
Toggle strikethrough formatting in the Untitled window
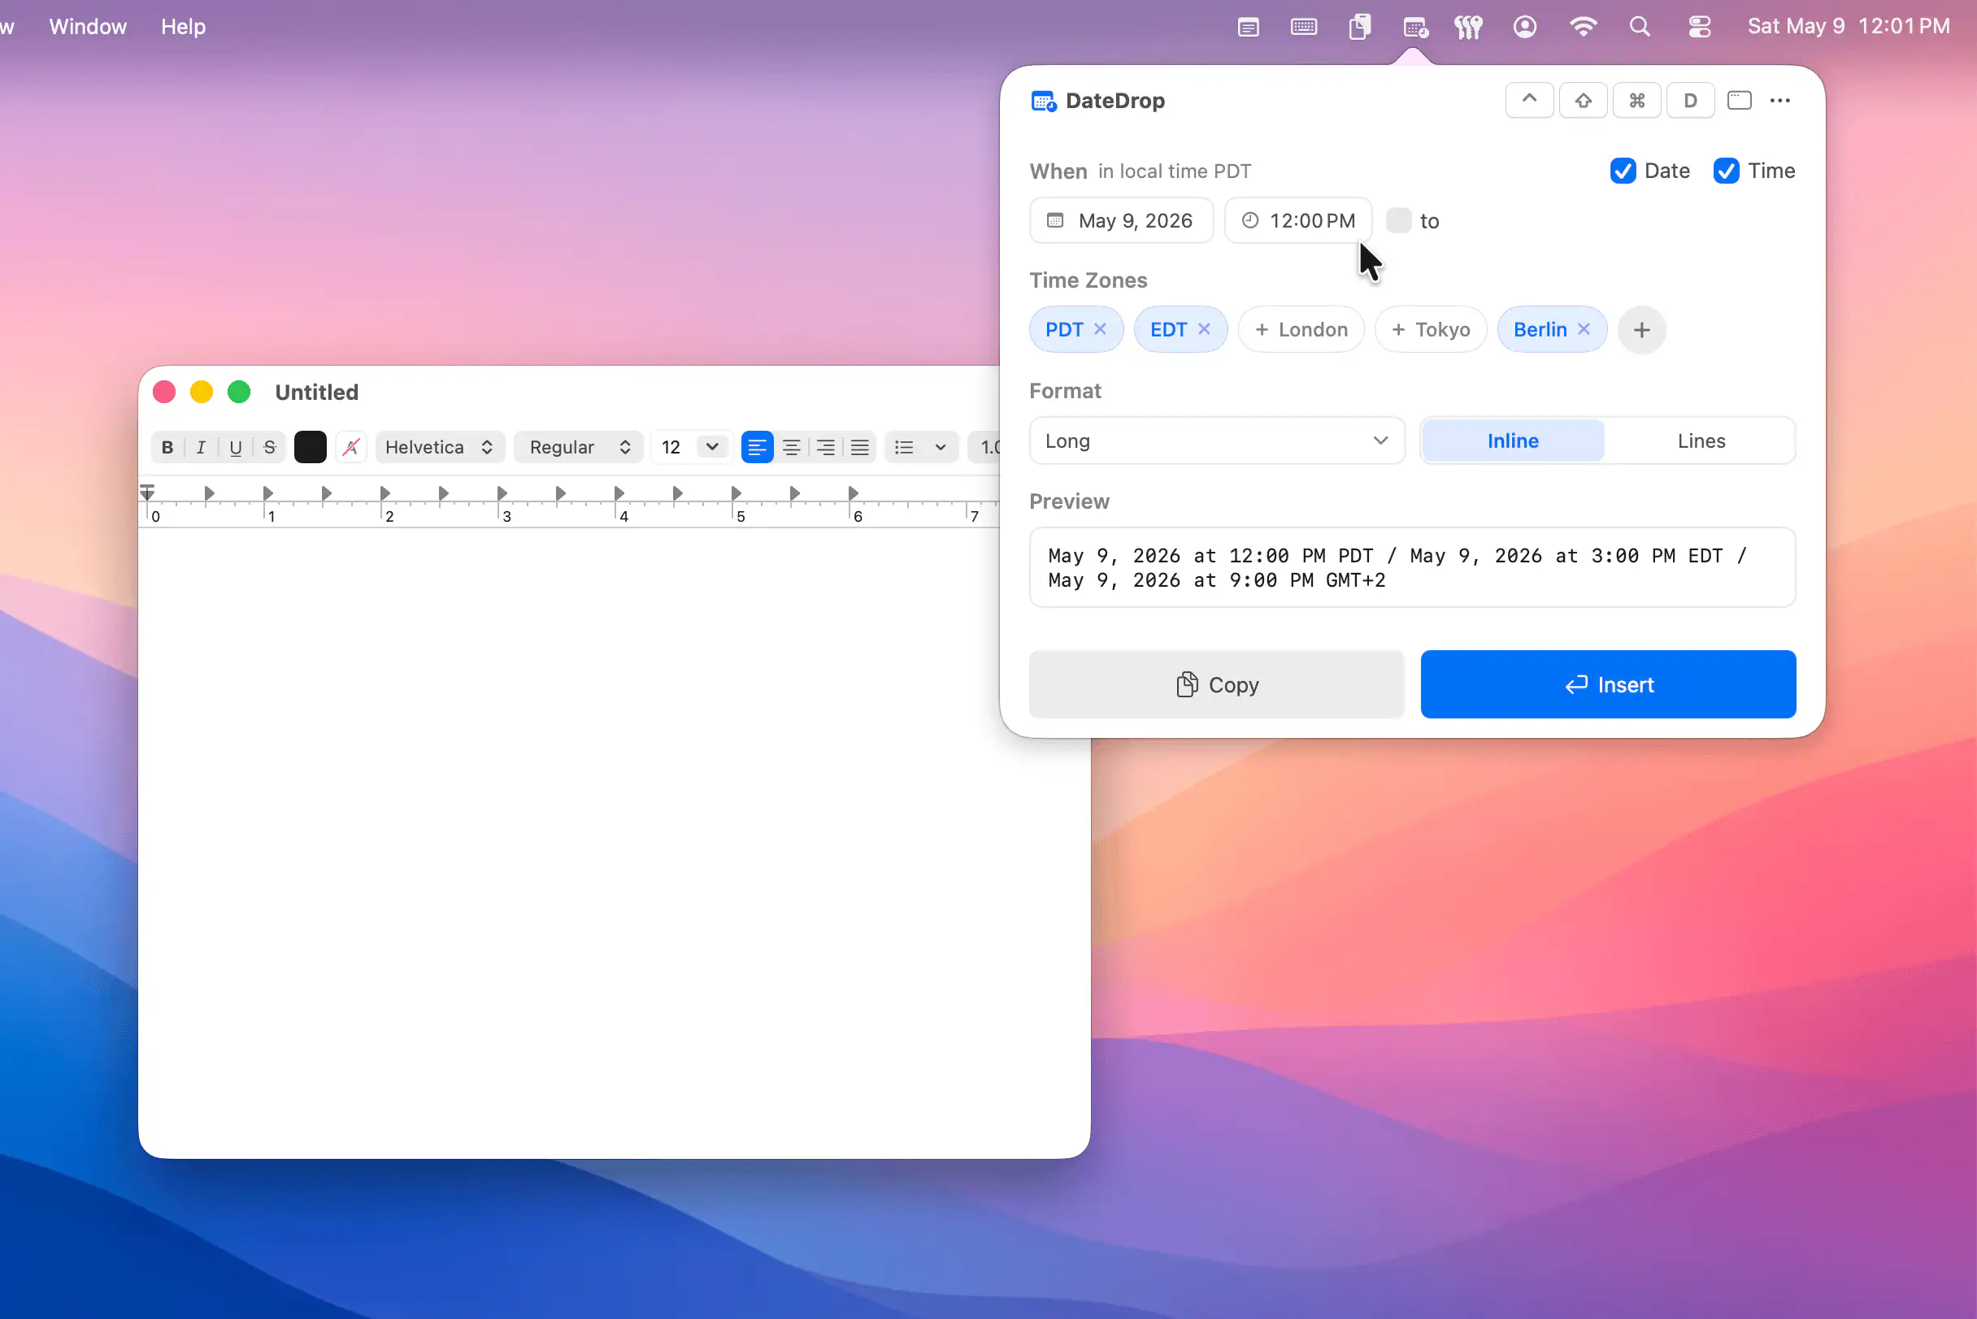[x=269, y=447]
